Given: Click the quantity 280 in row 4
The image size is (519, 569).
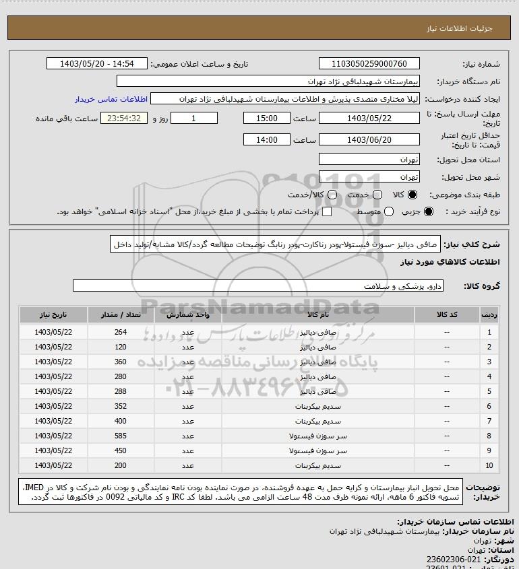Looking at the screenshot, I should (121, 376).
